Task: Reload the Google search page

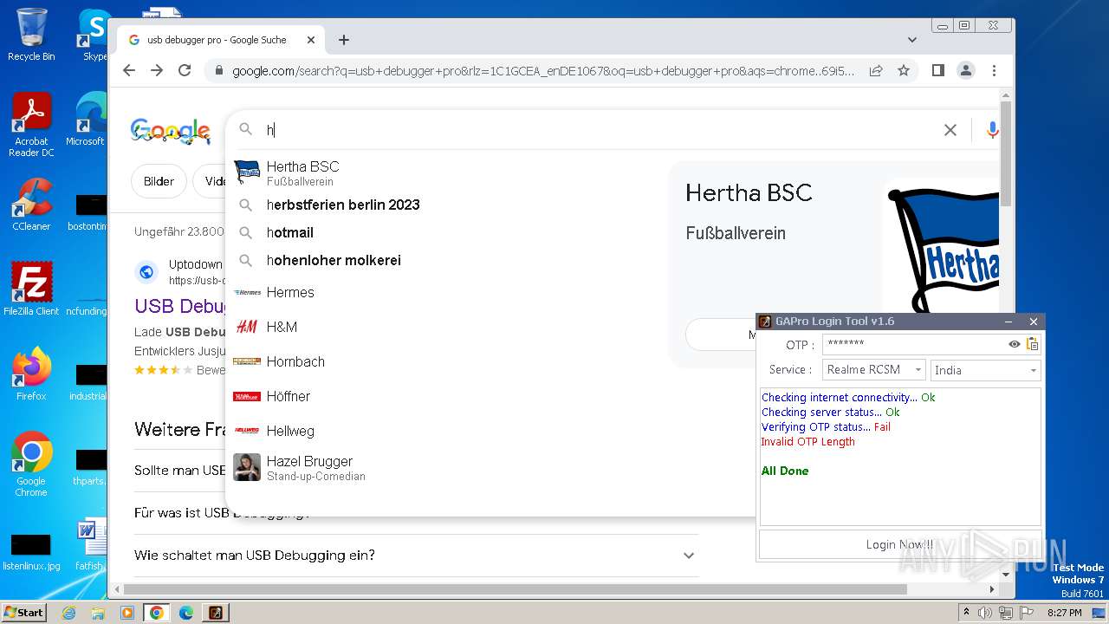Action: coord(185,70)
